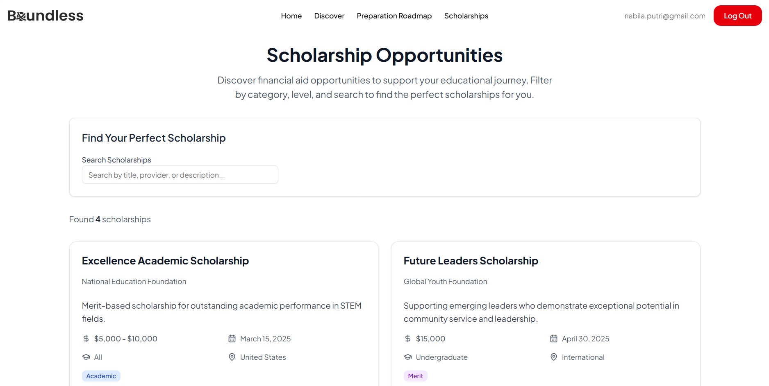Screen dimensions: 769x386
Task: Click graduation cap icon beside Undergraduate
Action: [x=408, y=357]
